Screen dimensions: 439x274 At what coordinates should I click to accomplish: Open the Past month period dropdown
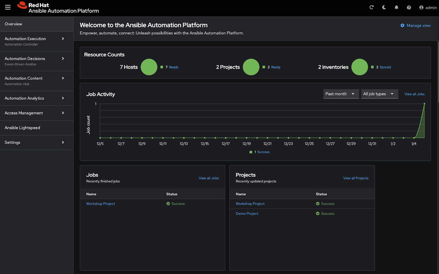pyautogui.click(x=341, y=94)
